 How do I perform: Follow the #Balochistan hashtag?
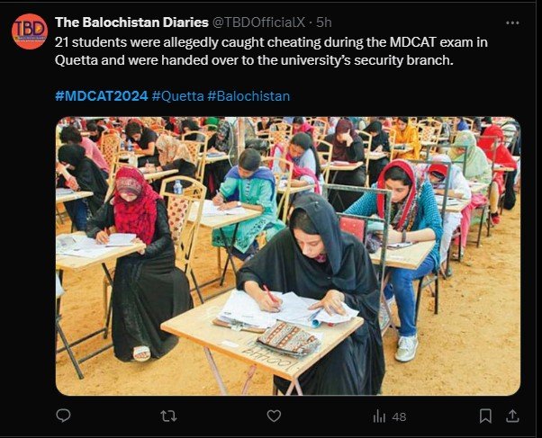click(248, 95)
